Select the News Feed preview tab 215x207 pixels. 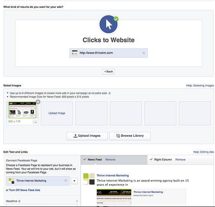tap(95, 160)
